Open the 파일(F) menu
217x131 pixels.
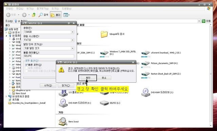click(9, 8)
